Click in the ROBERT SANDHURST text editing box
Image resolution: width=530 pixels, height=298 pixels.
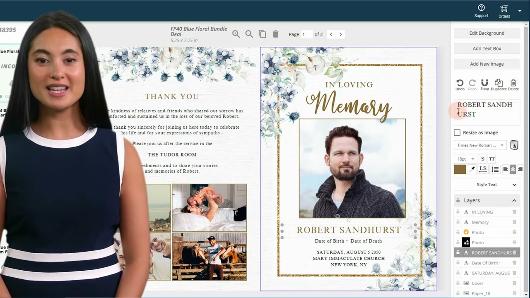coord(487,112)
